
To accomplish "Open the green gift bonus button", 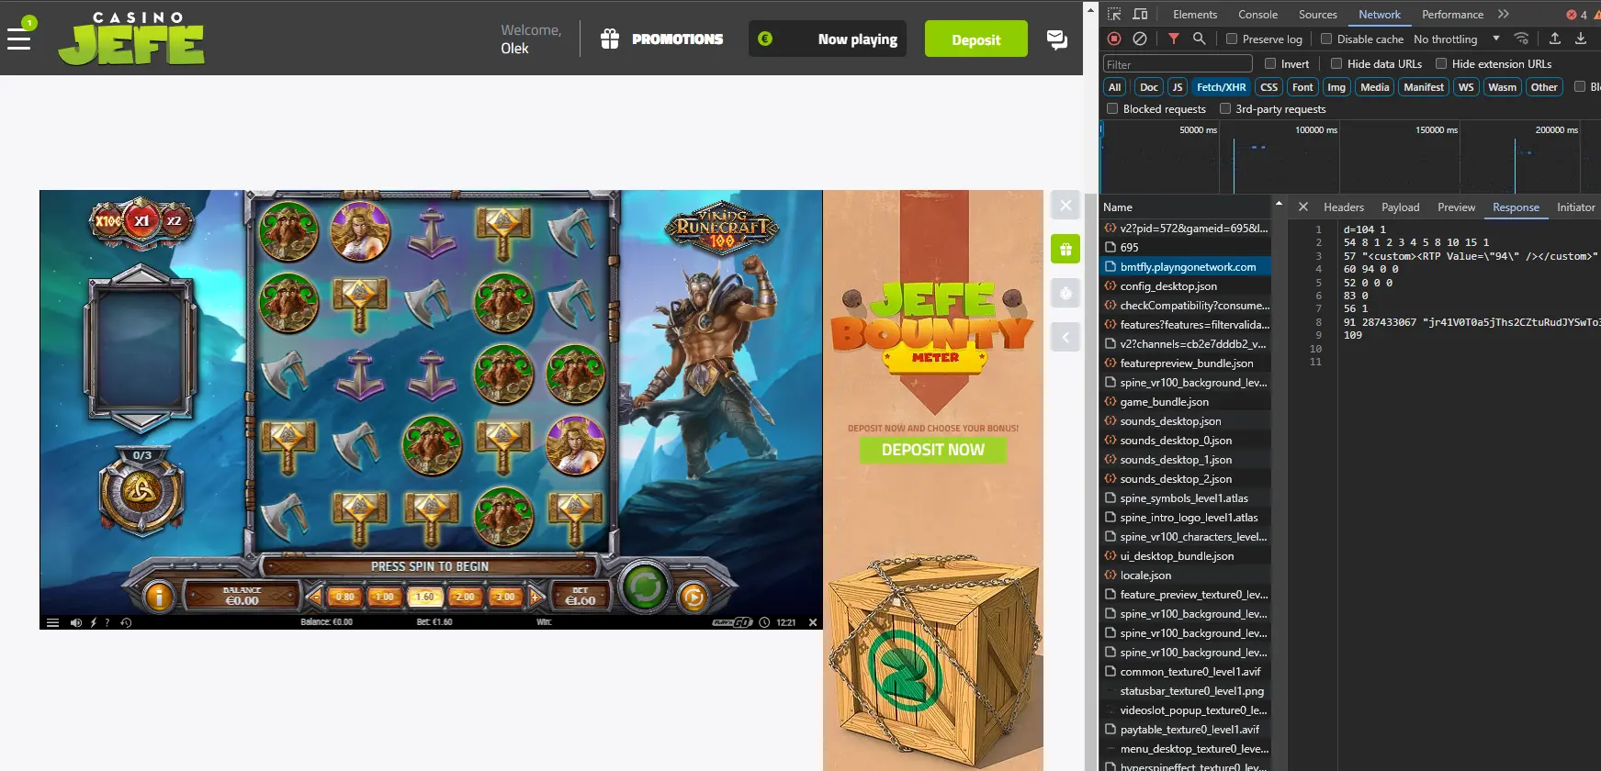I will coord(1065,249).
